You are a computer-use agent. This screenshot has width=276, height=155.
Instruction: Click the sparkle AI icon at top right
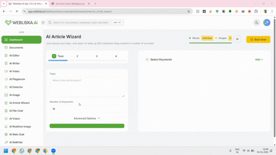267,23
